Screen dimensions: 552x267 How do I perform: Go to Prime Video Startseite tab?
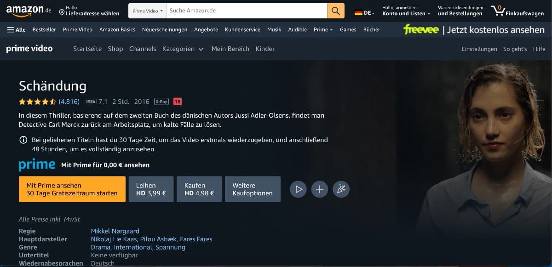tap(87, 49)
